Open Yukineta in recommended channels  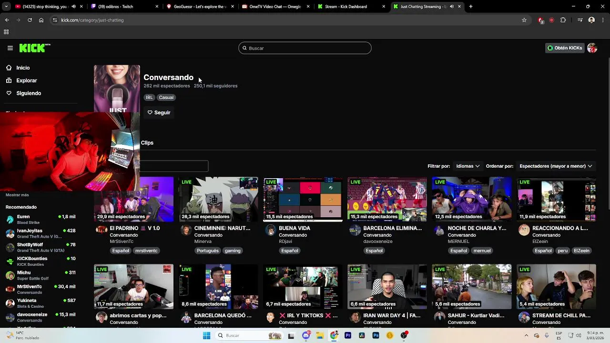click(x=41, y=303)
